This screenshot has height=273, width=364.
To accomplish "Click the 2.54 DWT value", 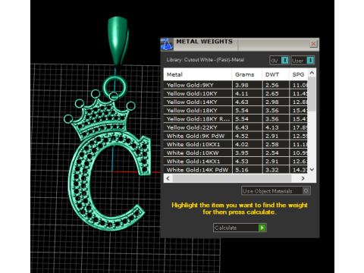I will (x=272, y=153).
